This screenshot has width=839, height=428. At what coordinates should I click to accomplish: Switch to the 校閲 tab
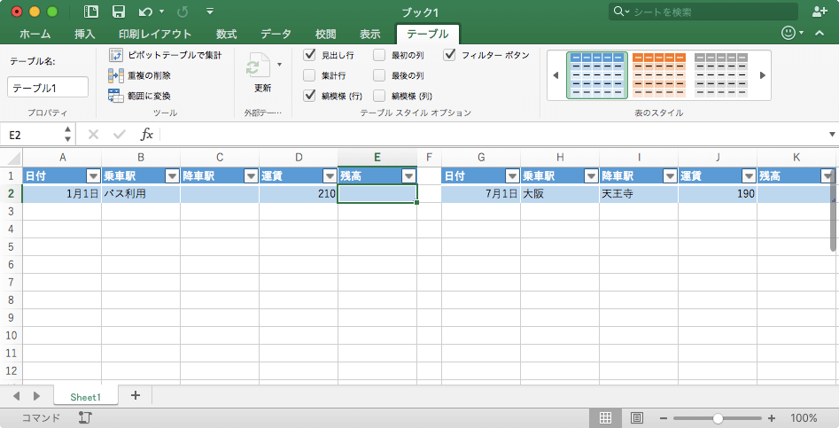click(x=325, y=34)
